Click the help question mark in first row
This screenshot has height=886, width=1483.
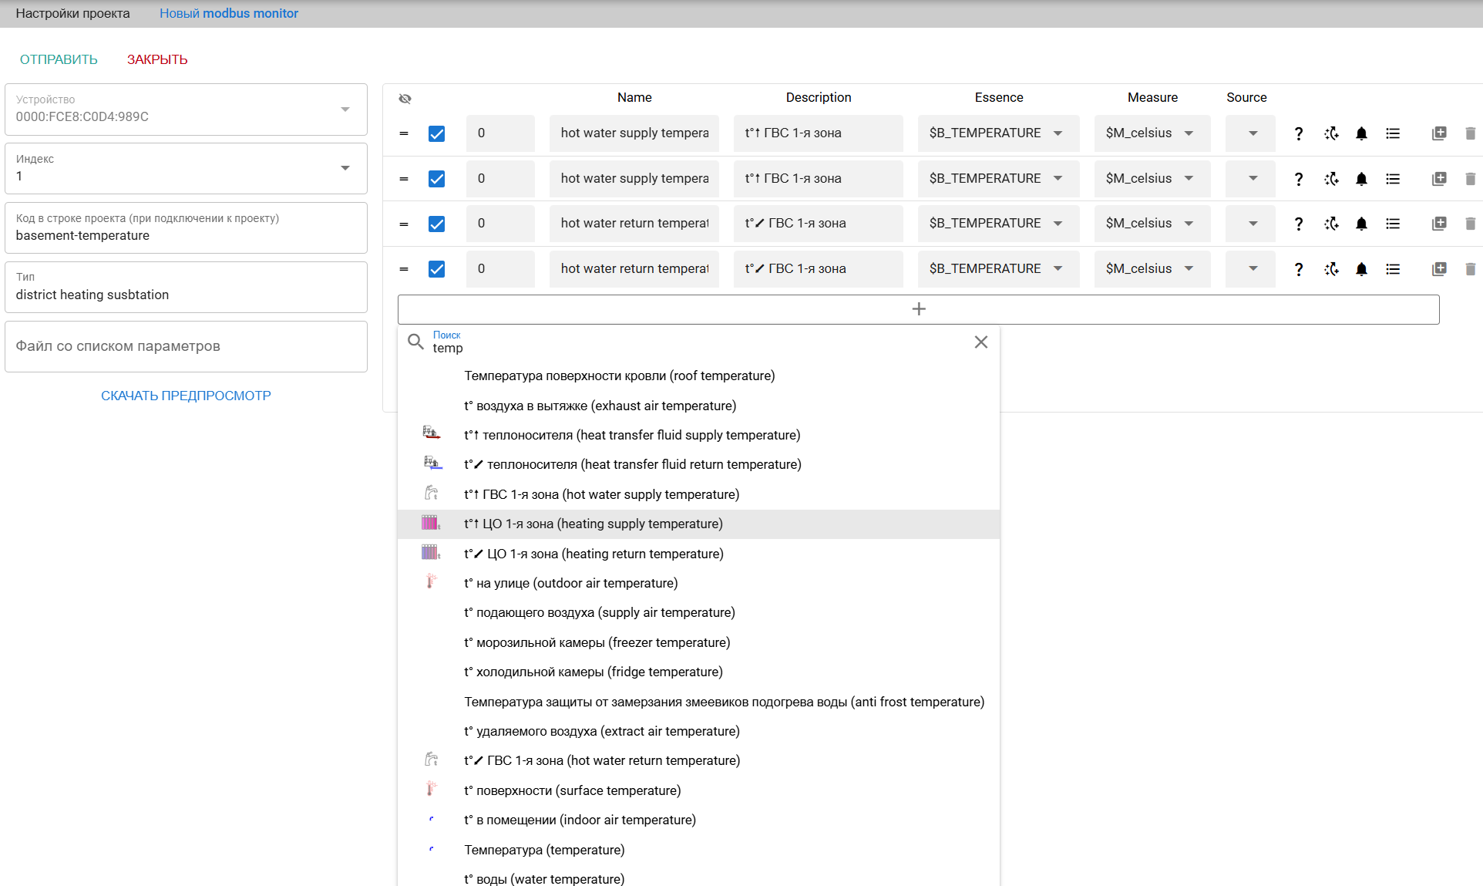click(1299, 133)
